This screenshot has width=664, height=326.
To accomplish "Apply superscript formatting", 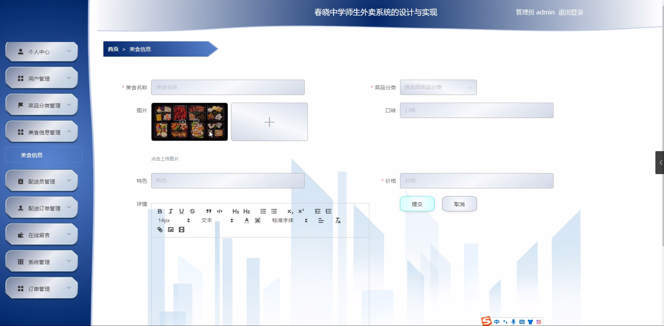I will [x=301, y=211].
